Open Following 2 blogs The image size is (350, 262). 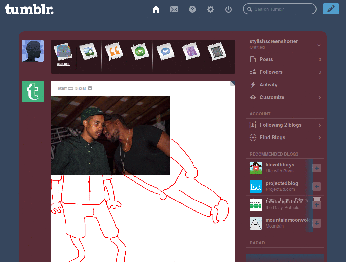(x=285, y=125)
